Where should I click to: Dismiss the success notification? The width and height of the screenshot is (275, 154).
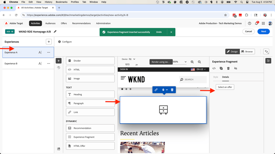[171, 32]
